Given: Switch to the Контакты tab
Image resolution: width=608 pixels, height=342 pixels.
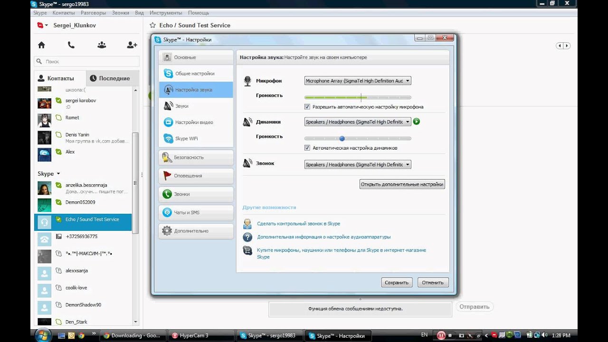Looking at the screenshot, I should [x=60, y=78].
